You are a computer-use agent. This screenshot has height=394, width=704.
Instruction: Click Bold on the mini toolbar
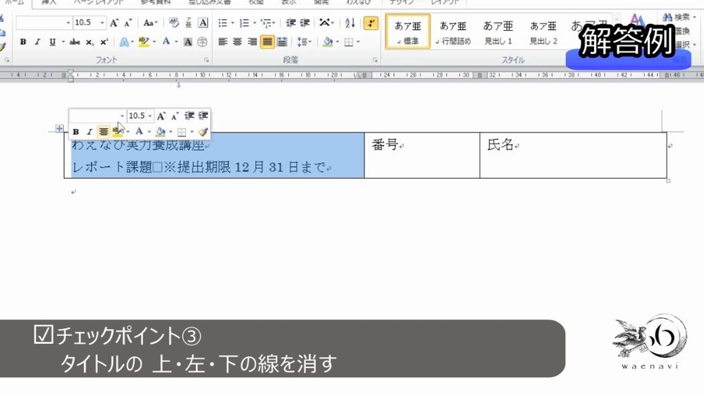[x=76, y=132]
